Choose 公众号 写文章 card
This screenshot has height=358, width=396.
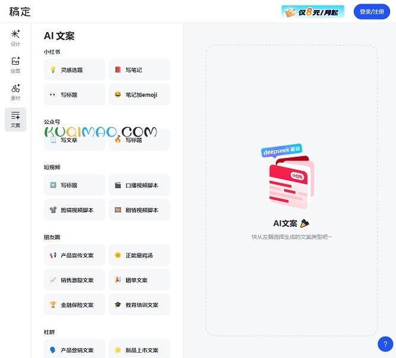coord(74,140)
